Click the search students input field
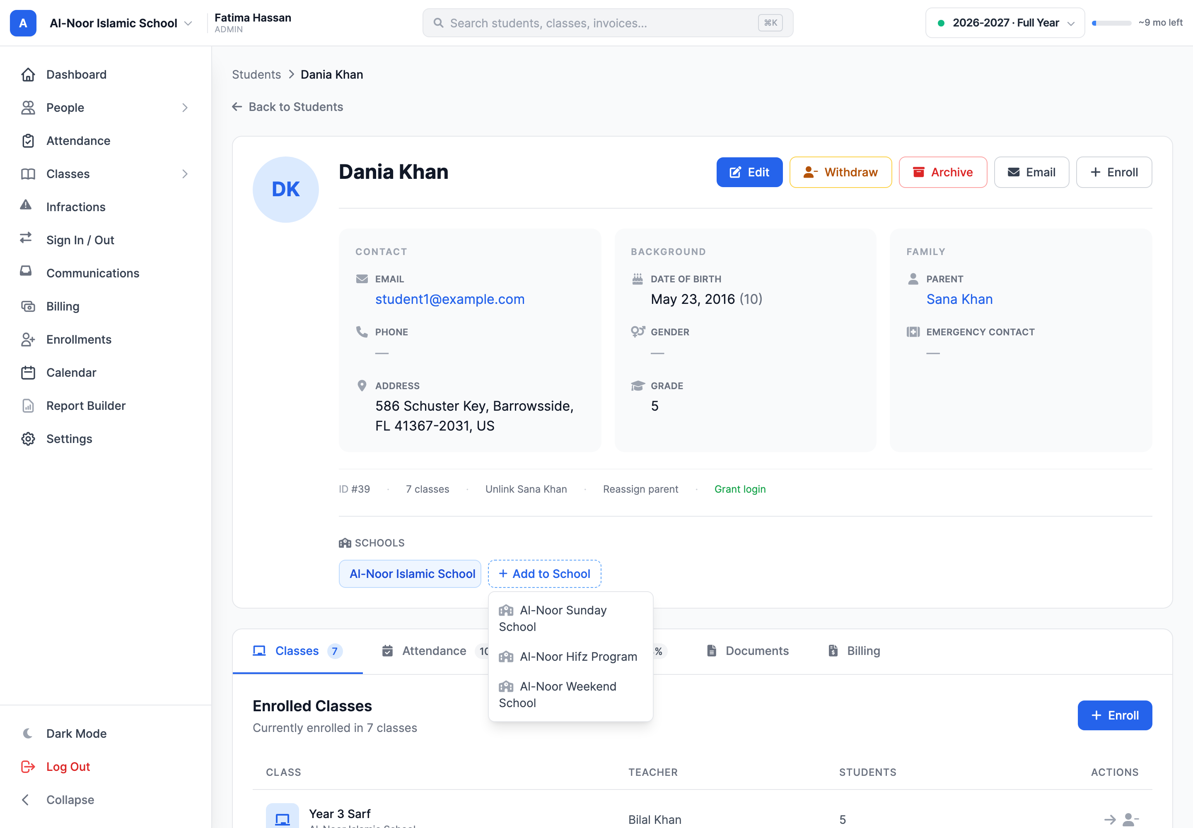The image size is (1193, 828). pos(607,23)
